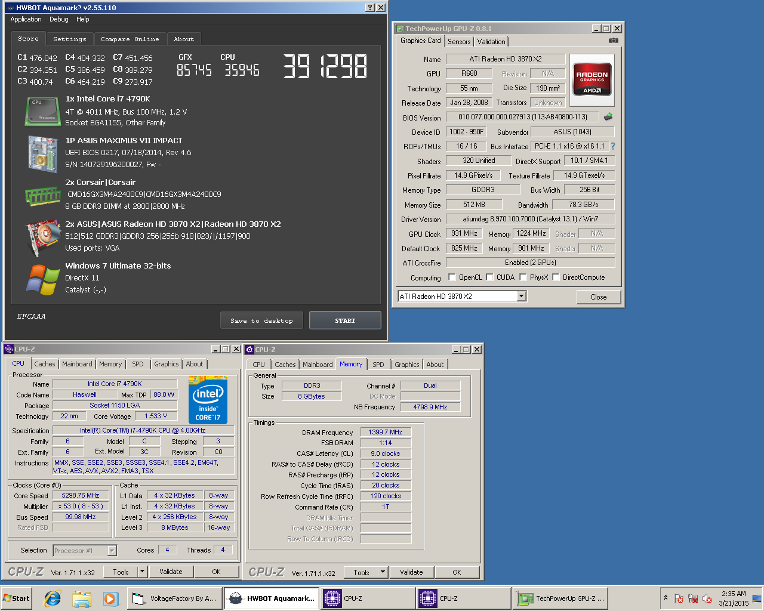Screen dimensions: 764x611
Task: Open Caches tab in left CPU-Z
Action: (44, 364)
